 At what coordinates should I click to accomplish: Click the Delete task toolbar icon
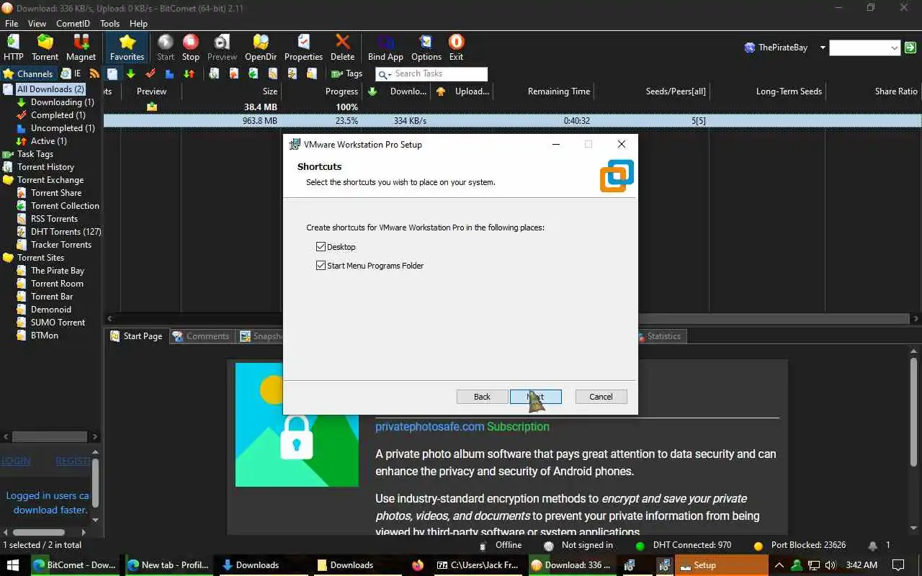point(343,48)
